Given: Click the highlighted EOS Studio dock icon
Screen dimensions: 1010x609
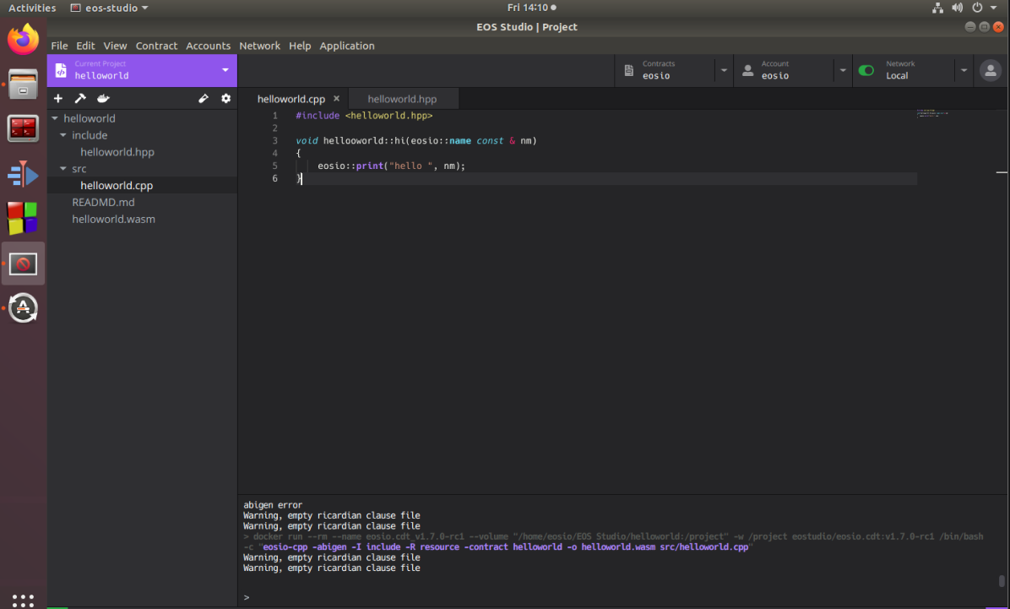Looking at the screenshot, I should [23, 264].
